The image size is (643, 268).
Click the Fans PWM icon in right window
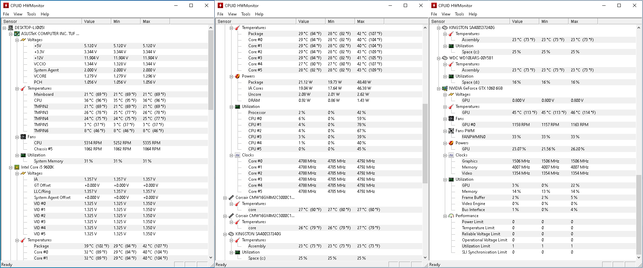coord(451,131)
